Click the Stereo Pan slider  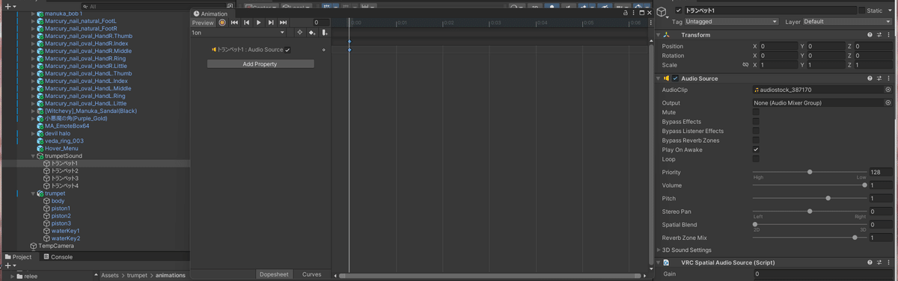[809, 211]
